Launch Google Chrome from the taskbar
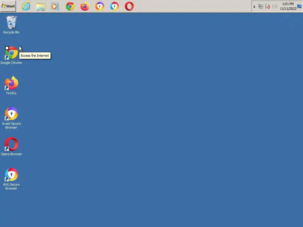 click(x=70, y=7)
